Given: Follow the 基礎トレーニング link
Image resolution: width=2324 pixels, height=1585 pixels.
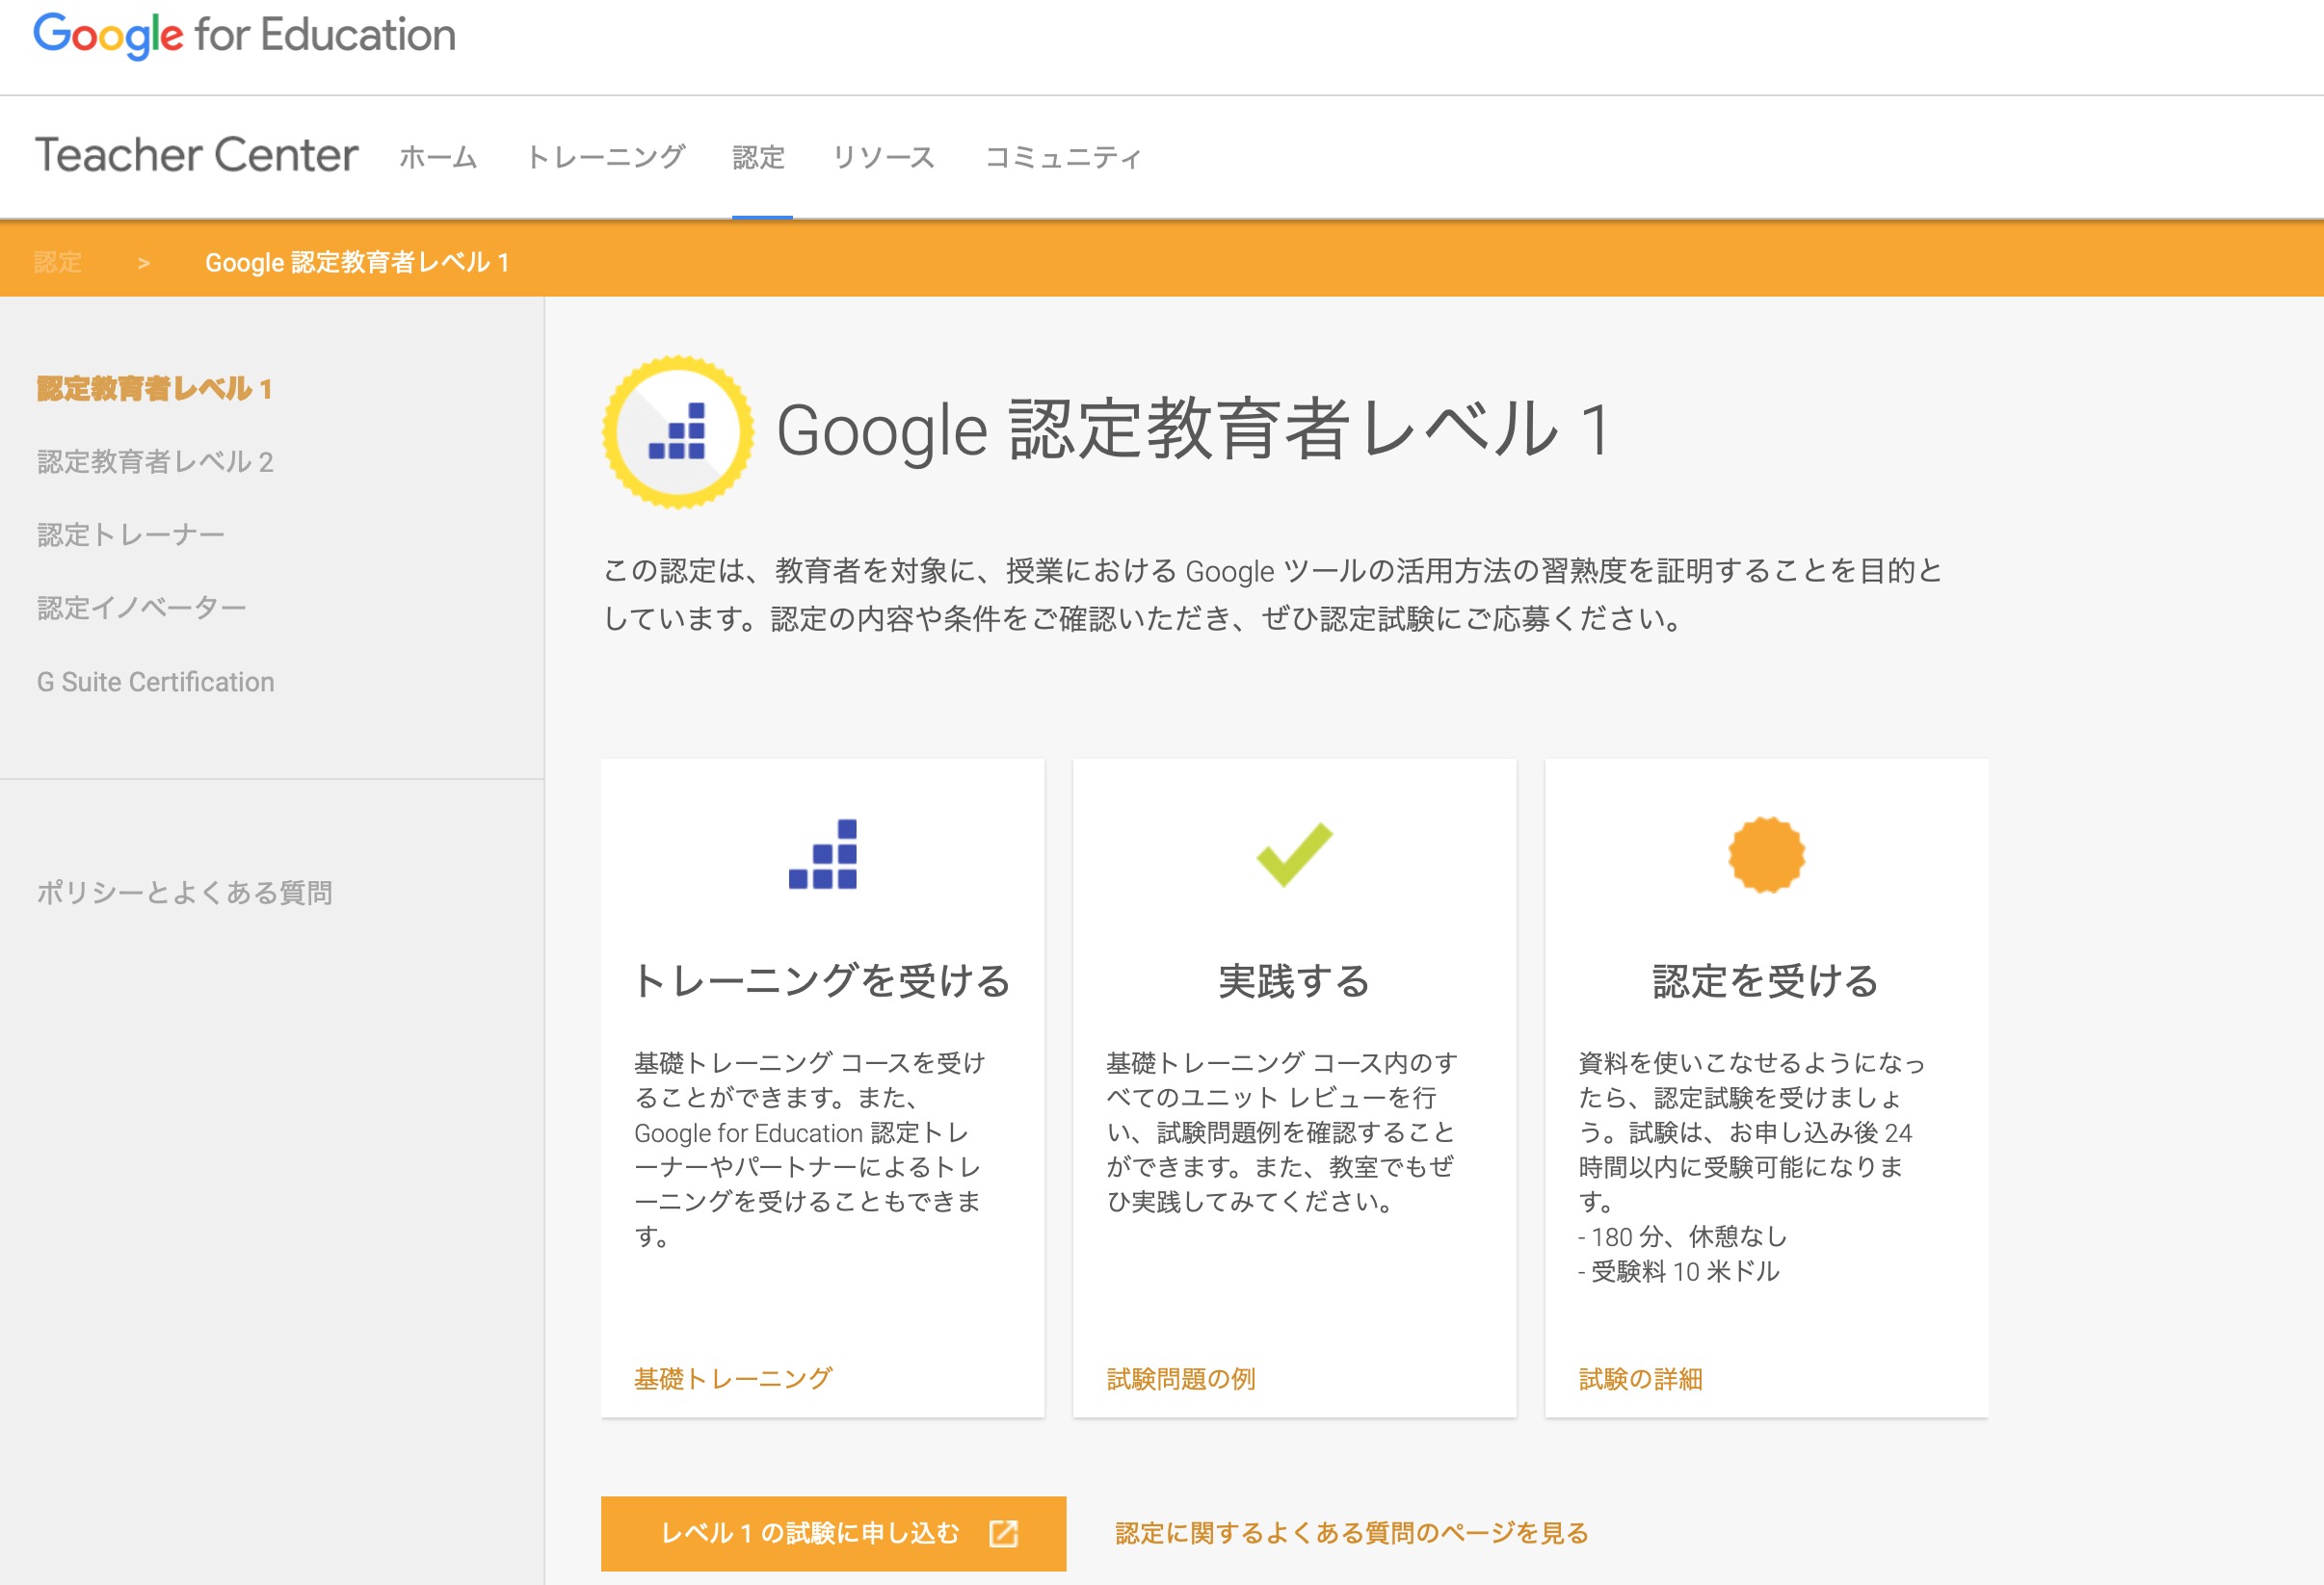Looking at the screenshot, I should click(x=733, y=1379).
